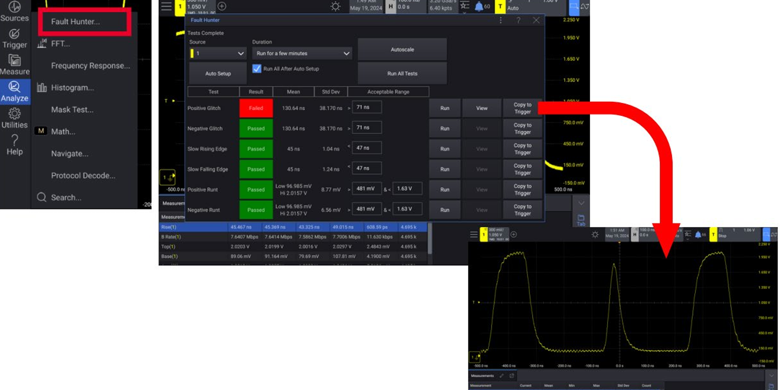This screenshot has height=390, width=780.
Task: Open Math menu entry
Action: (x=63, y=132)
